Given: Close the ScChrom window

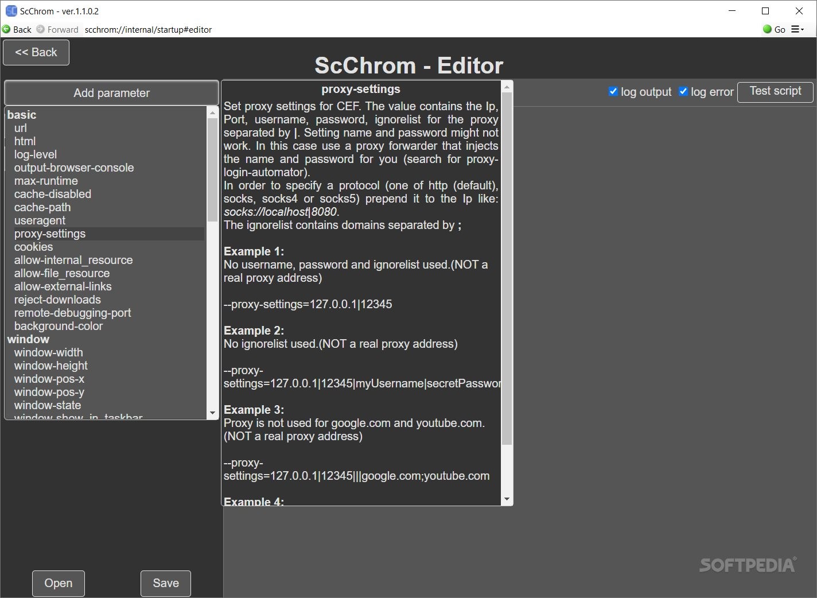Looking at the screenshot, I should (799, 11).
